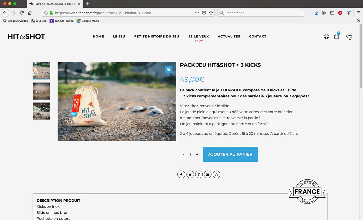The height and width of the screenshot is (220, 363).
Task: Show site information icon in address bar
Action: pos(46,13)
